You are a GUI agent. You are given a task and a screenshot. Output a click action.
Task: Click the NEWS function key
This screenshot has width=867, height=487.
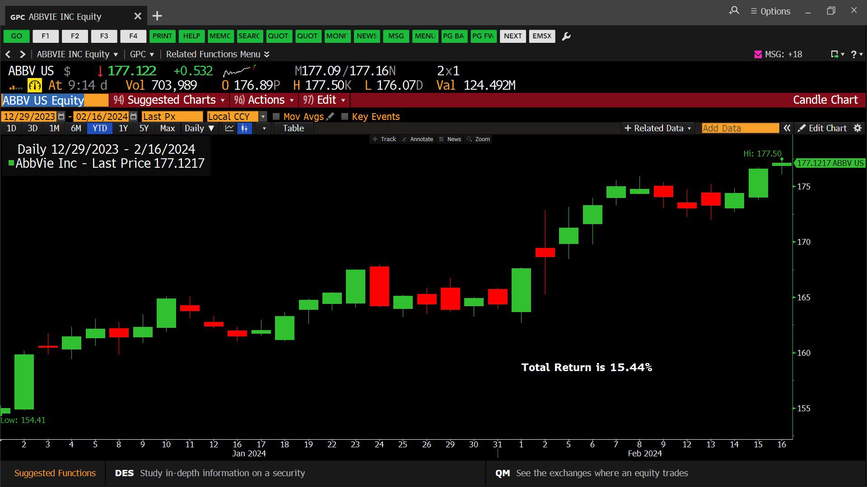(x=367, y=36)
